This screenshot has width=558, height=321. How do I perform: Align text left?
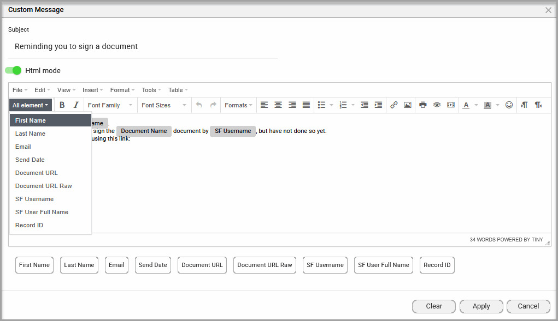264,105
